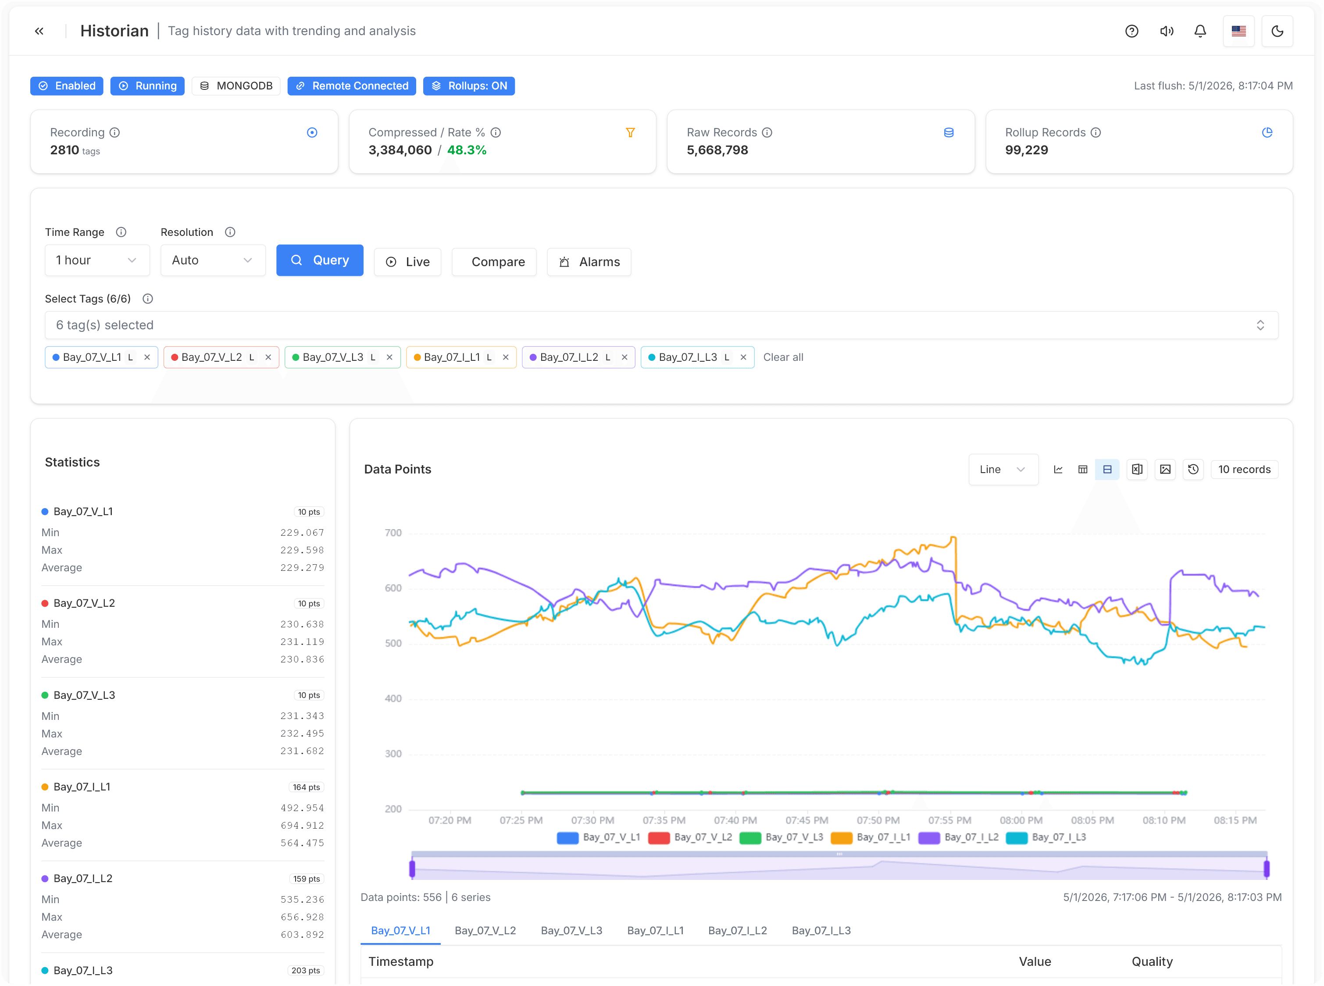Switch to the Bay_07_V_L2 data tab
This screenshot has height=986, width=1324.
(x=485, y=931)
